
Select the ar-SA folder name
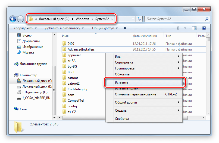click(71, 61)
